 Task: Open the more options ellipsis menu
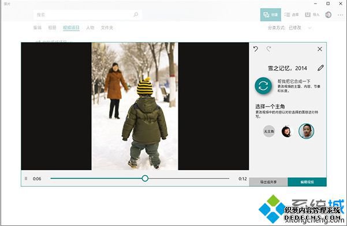coord(341,15)
